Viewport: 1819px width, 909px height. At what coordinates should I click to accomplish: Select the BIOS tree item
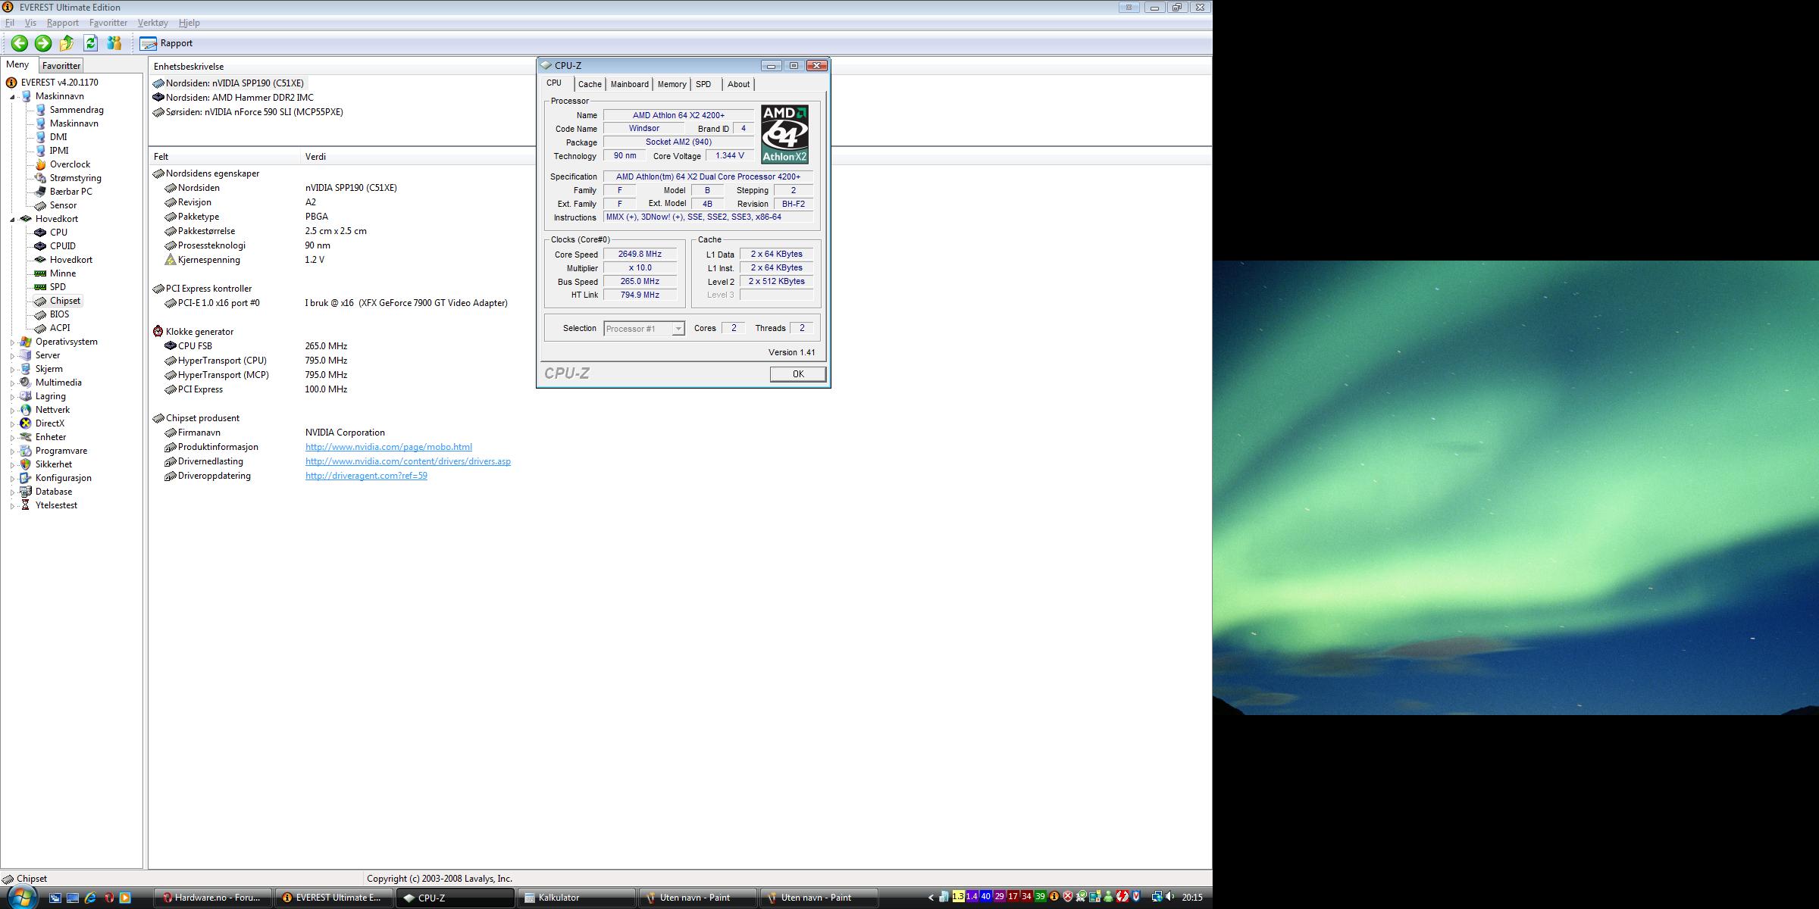click(59, 314)
